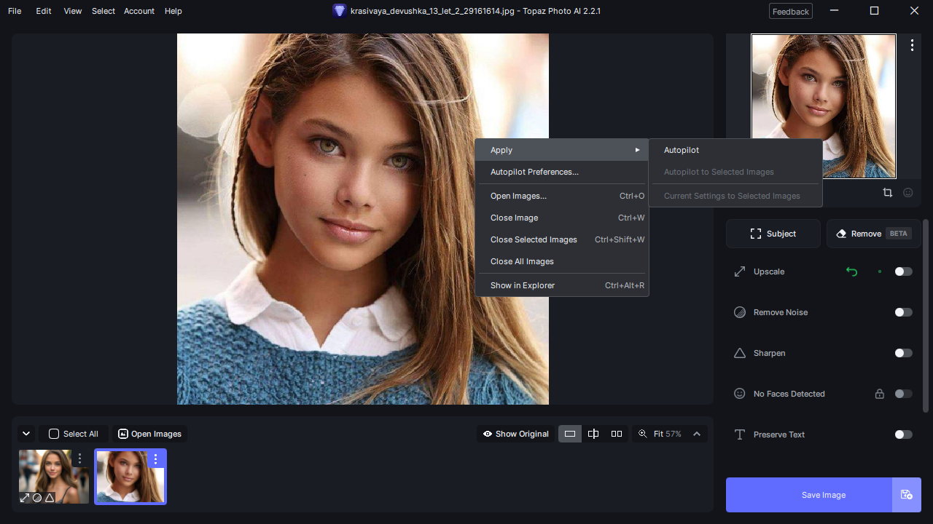
Task: Open the crop tool icon
Action: pyautogui.click(x=887, y=193)
